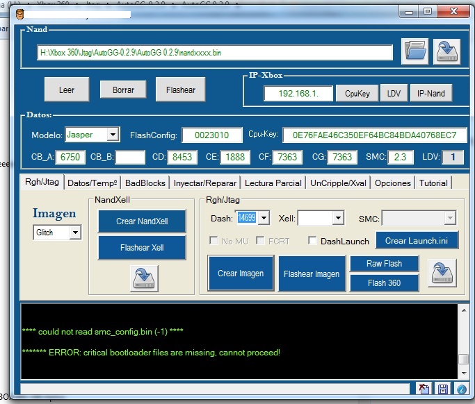Viewport: 475px width, 404px height.
Task: Click the log console scroll up arrow
Action: tap(464, 310)
